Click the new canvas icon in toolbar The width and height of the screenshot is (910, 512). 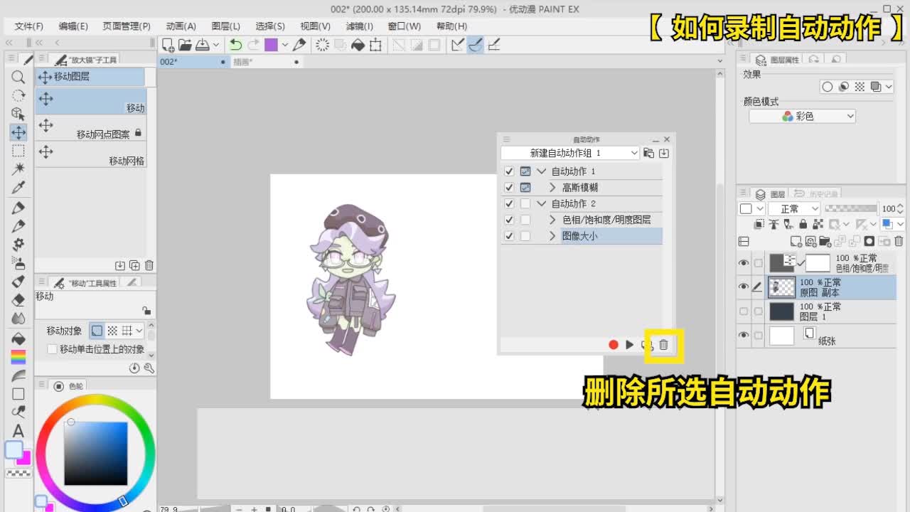coord(168,45)
